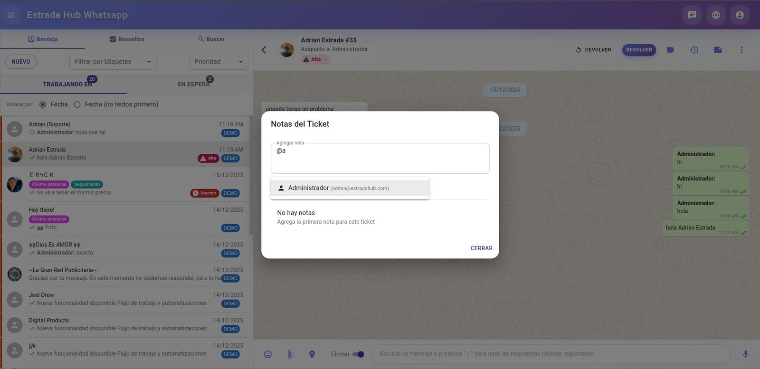The width and height of the screenshot is (760, 369).
Task: Open the user account profile icon
Action: [740, 15]
